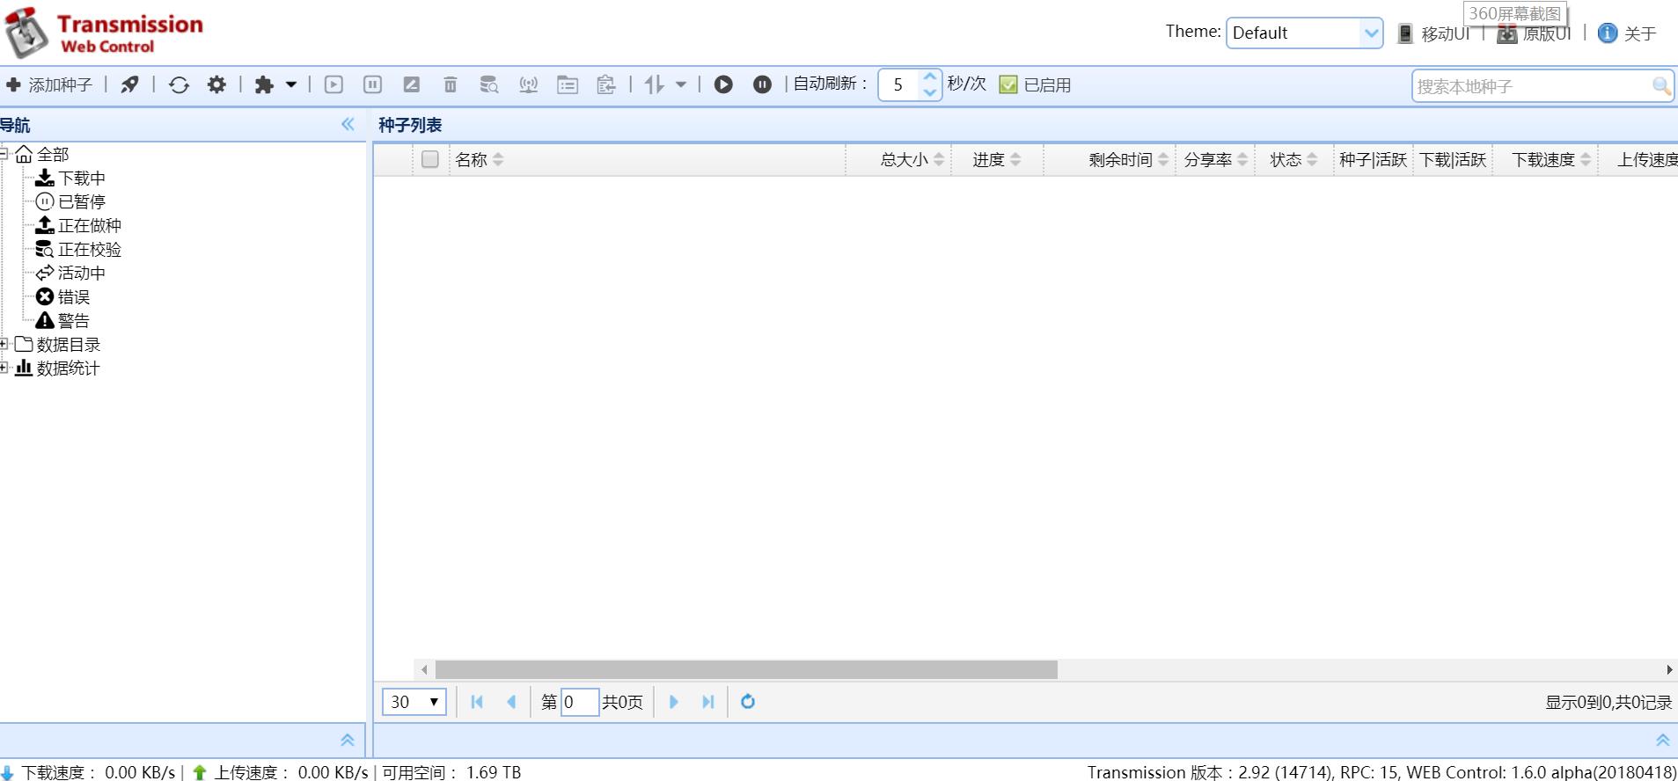Select 全部 in the navigation tree
Image resolution: width=1678 pixels, height=781 pixels.
[x=52, y=154]
